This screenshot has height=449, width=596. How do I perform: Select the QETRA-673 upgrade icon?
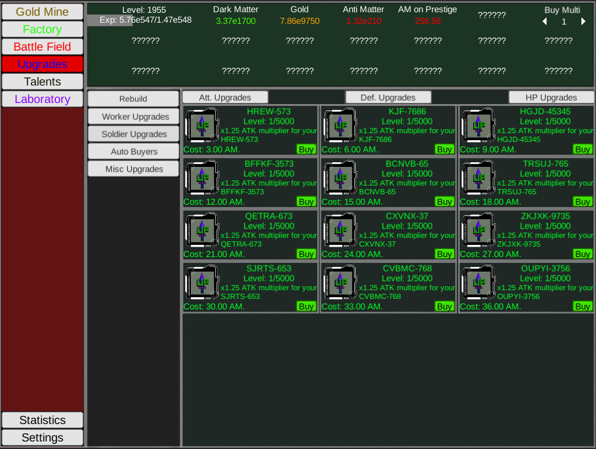[x=201, y=230]
